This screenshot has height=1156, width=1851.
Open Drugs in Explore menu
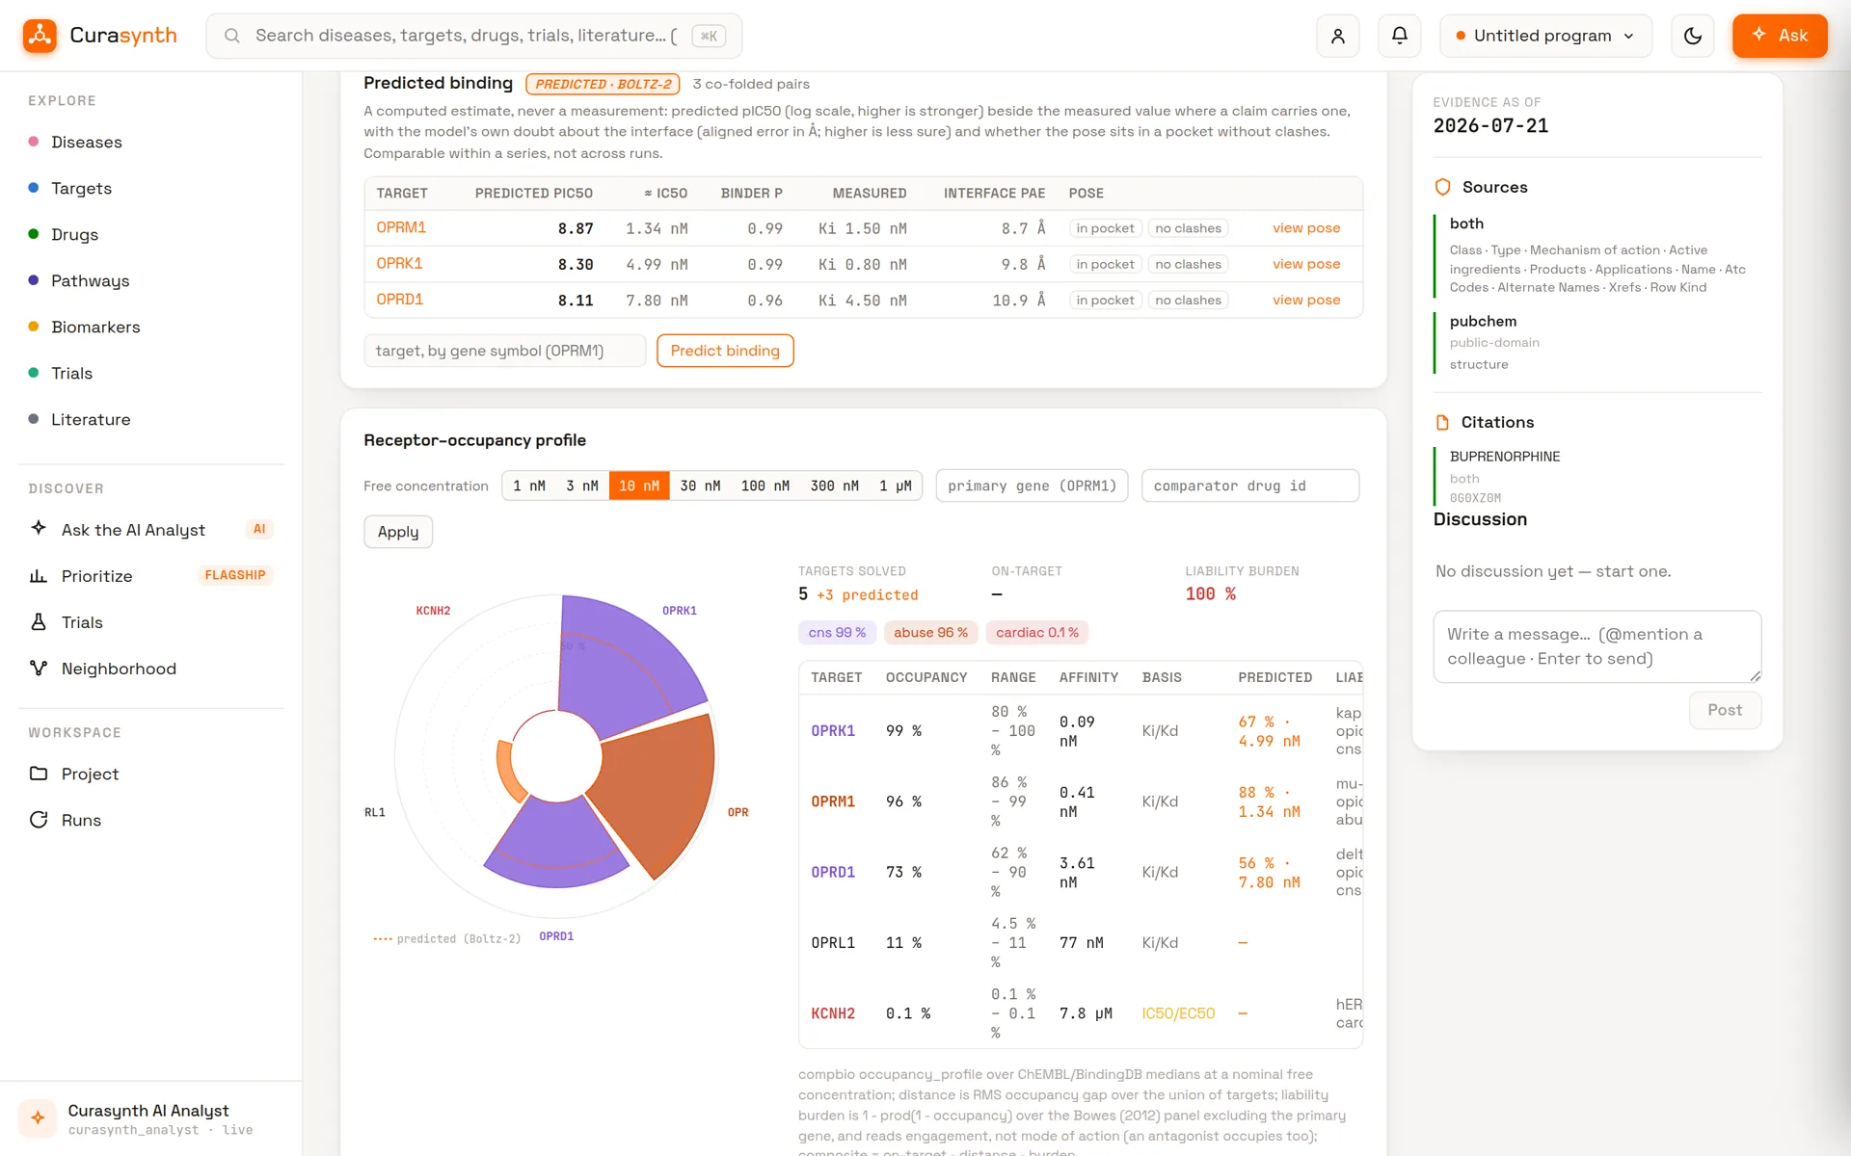tap(74, 234)
